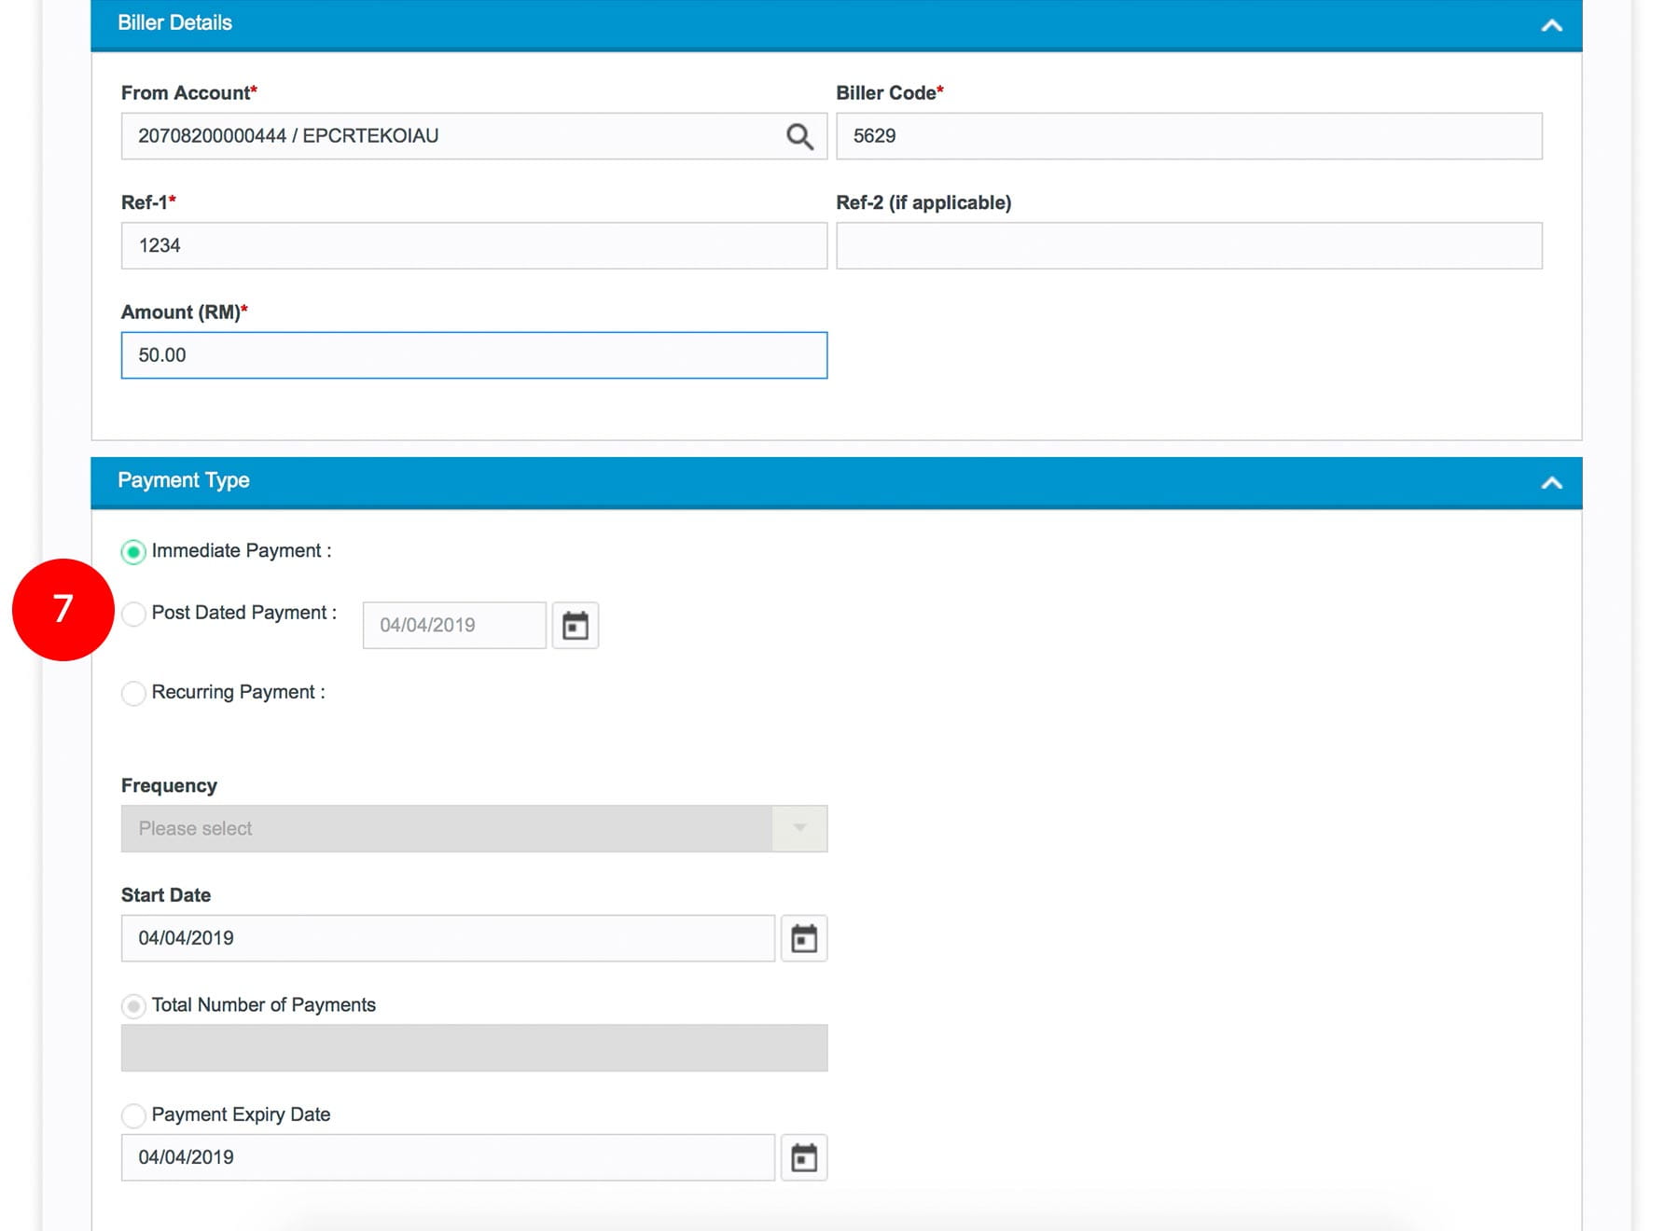Click the From Account input field
This screenshot has height=1231, width=1679.
click(448, 136)
